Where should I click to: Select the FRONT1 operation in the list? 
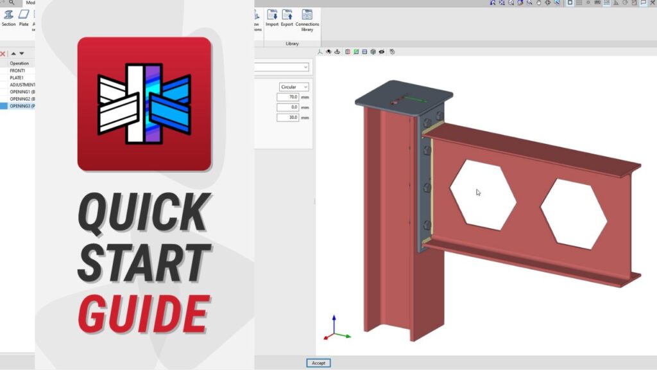18,71
